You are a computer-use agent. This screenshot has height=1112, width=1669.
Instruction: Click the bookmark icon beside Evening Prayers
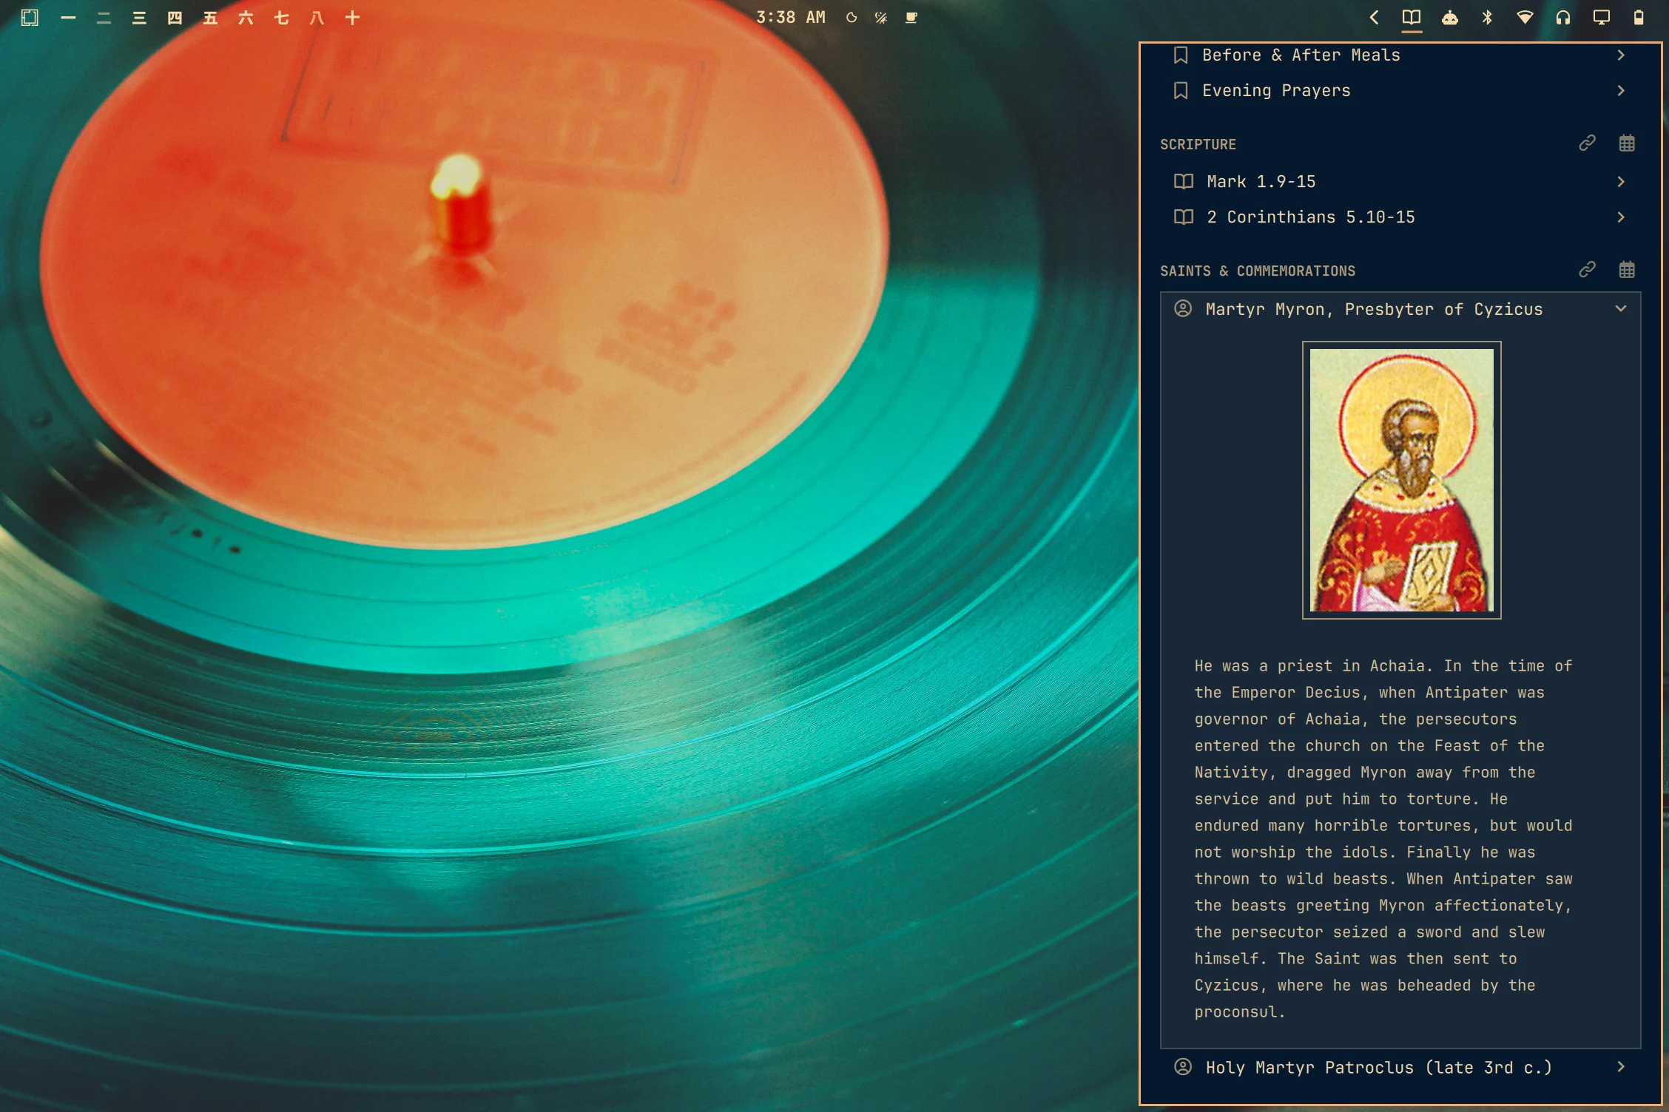pos(1181,90)
